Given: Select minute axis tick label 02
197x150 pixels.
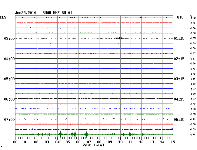Looking at the screenshot, I should 36,142.
